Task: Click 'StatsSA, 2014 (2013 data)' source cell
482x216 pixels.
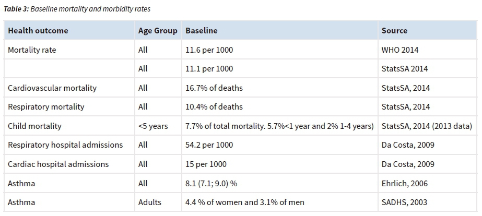Action: coord(427,126)
